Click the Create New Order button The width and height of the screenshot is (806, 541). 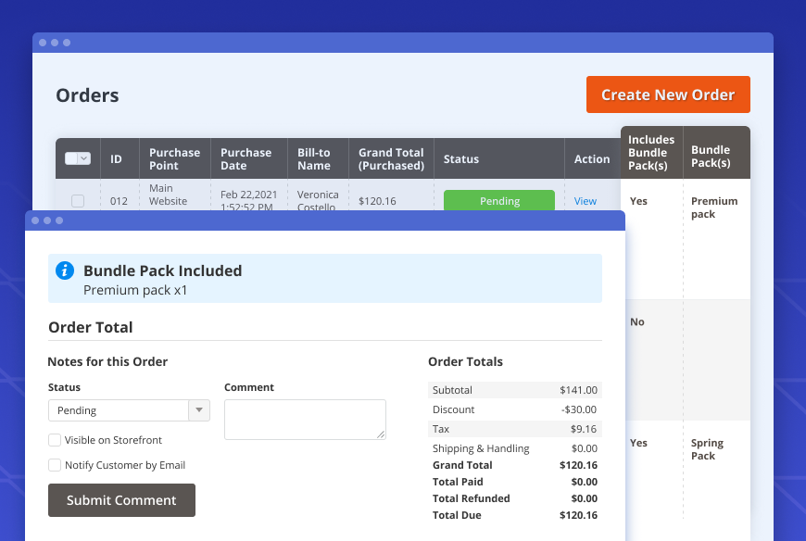pyautogui.click(x=667, y=94)
